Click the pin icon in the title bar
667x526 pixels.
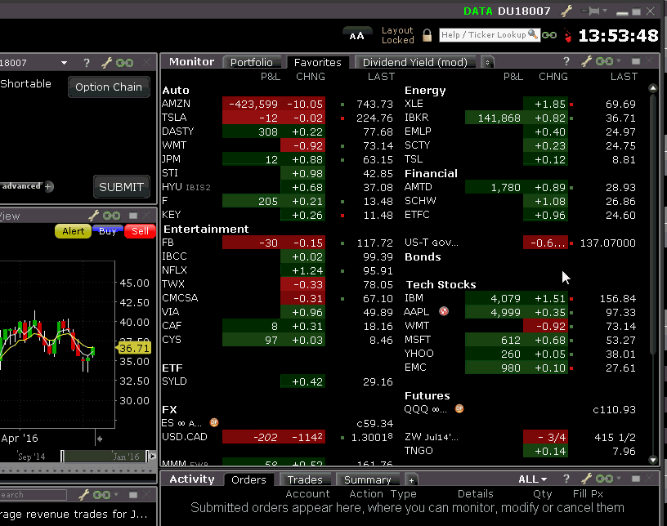pos(592,11)
